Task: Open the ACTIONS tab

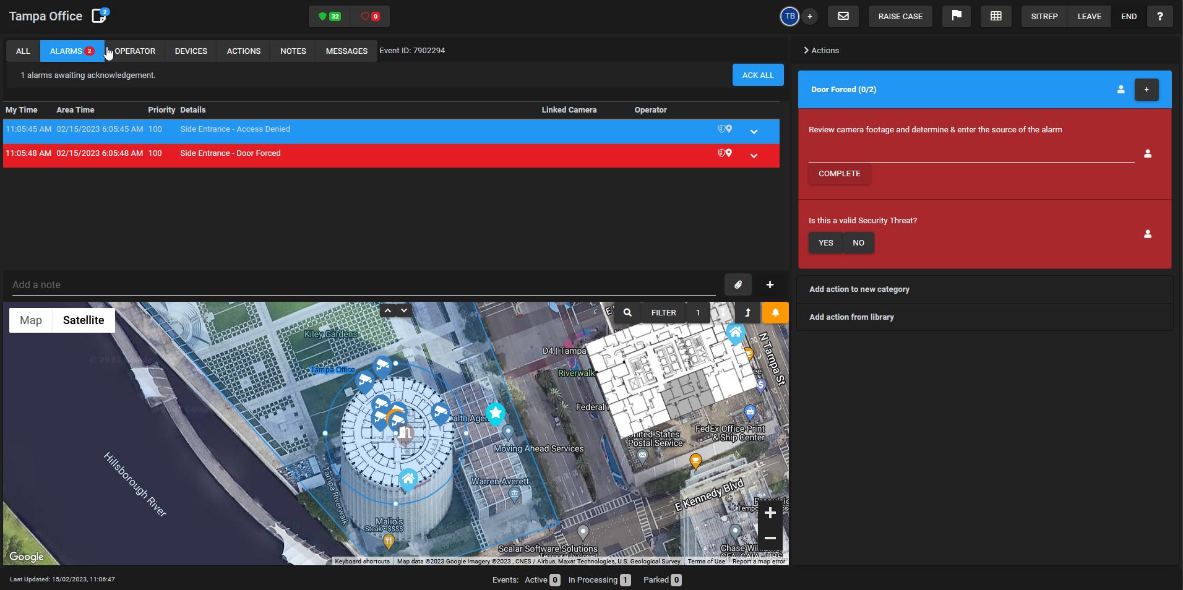Action: click(244, 51)
